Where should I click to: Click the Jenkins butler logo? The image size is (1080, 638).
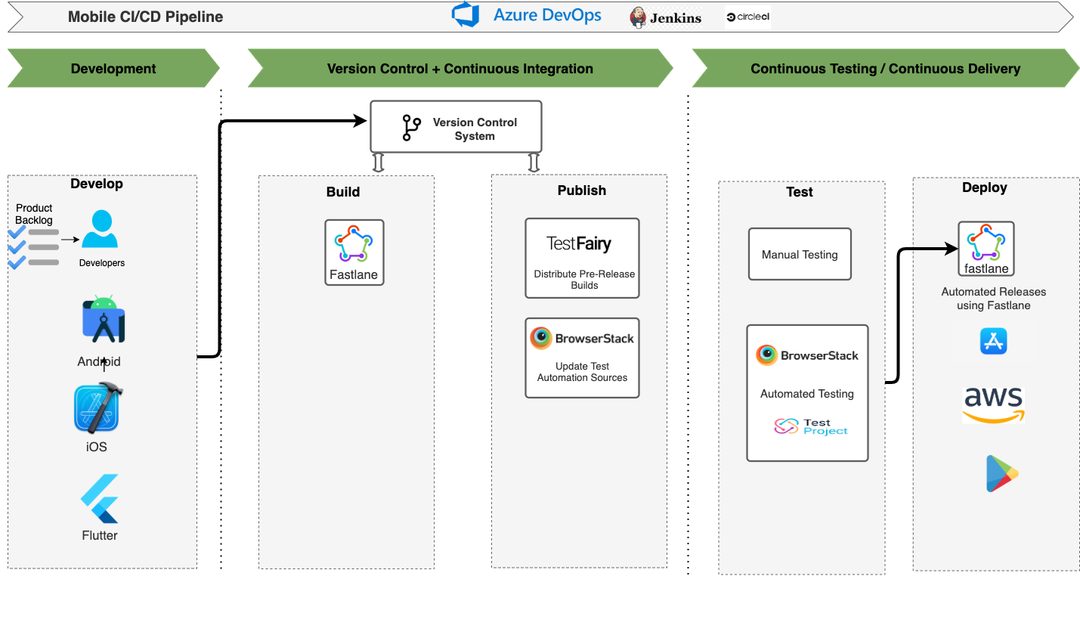click(639, 17)
